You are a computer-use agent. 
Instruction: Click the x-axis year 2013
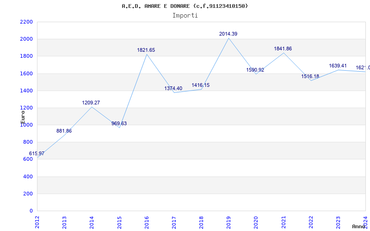[x=64, y=222]
